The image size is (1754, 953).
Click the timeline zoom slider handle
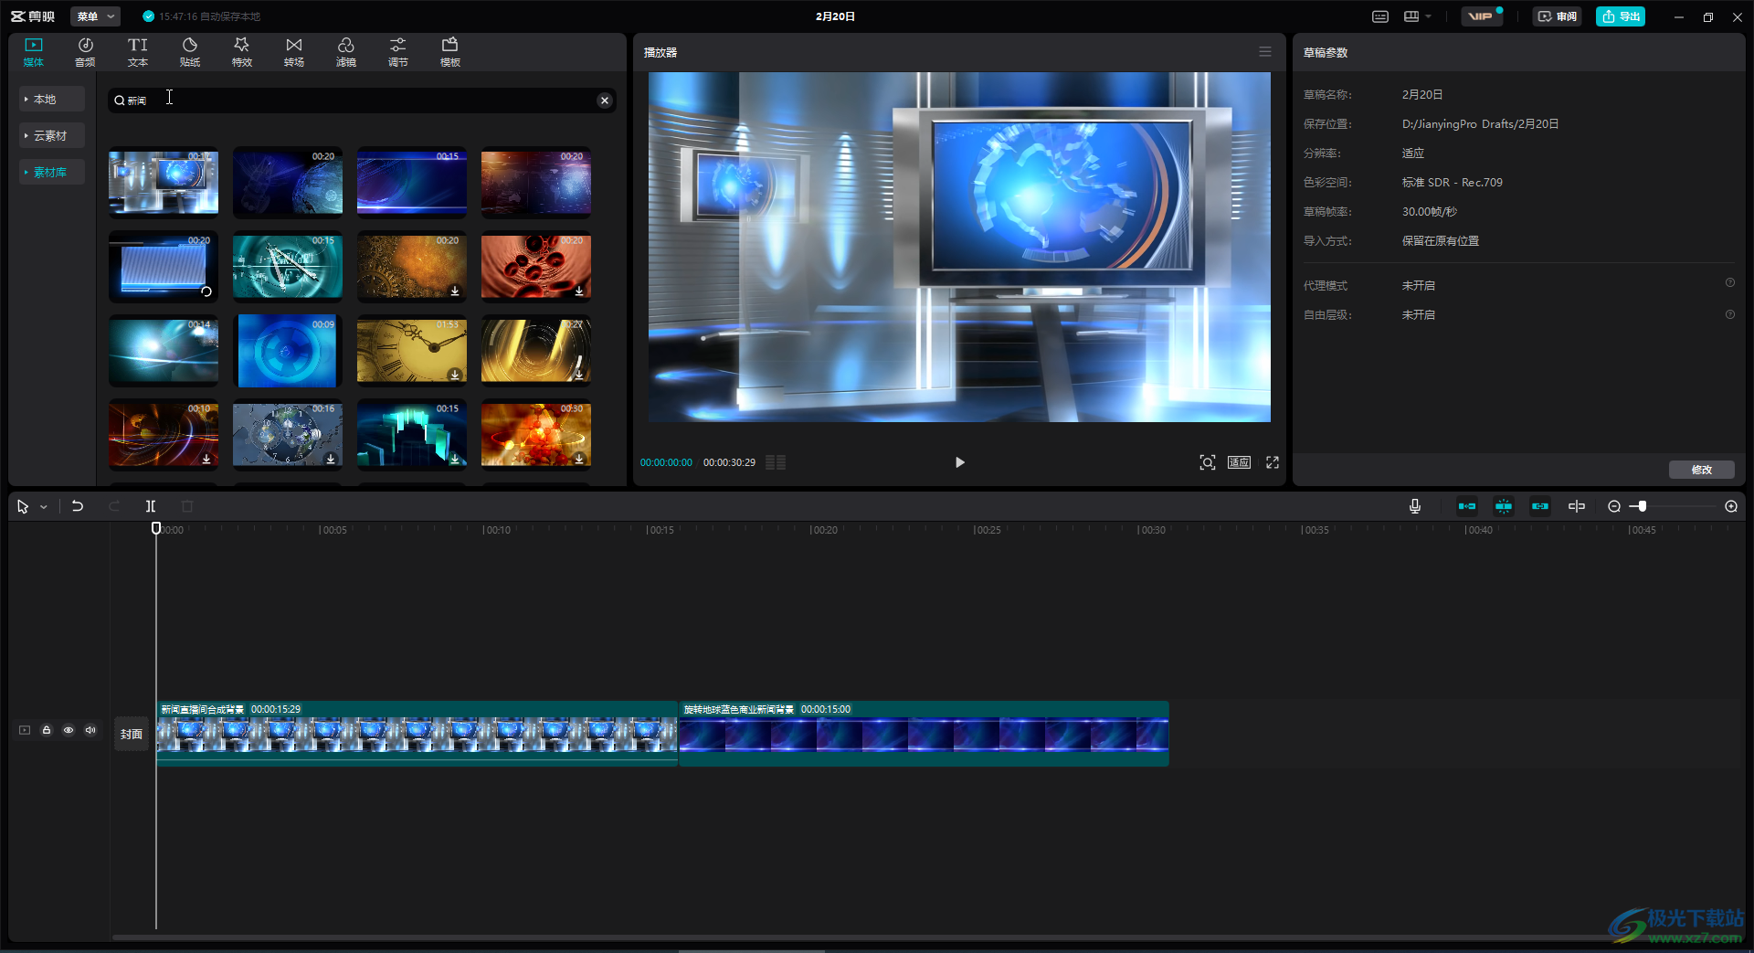pos(1642,506)
